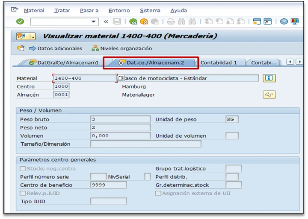
Task: Click the material description field
Action: [191, 78]
